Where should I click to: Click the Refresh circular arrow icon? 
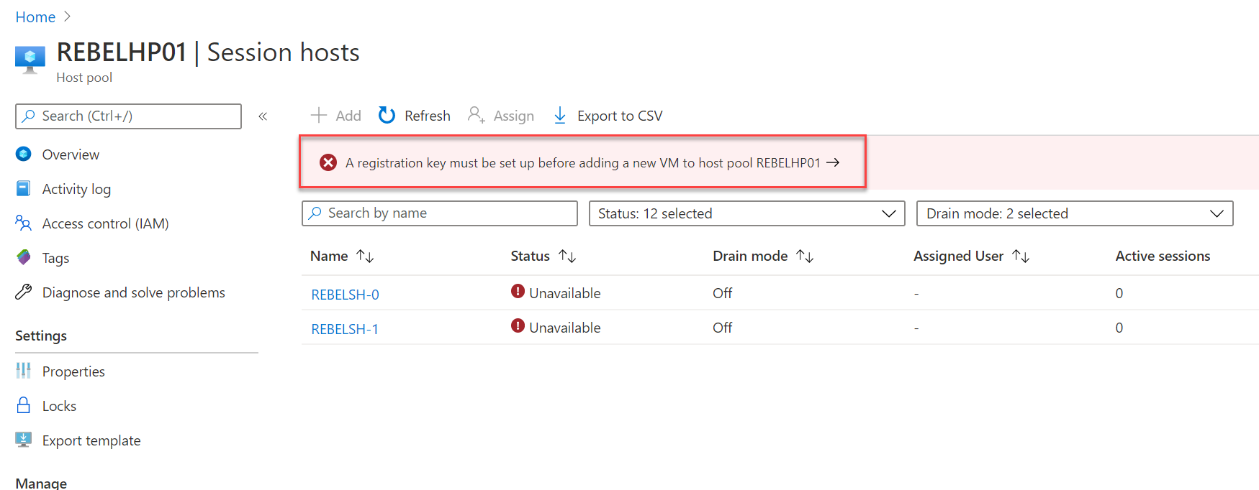pyautogui.click(x=387, y=115)
